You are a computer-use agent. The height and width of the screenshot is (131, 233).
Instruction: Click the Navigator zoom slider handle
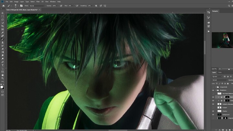(229, 69)
